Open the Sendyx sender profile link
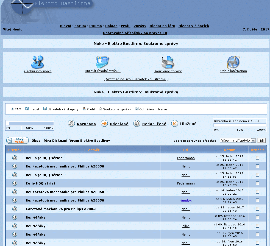This screenshot has width=270, height=246. [x=186, y=200]
